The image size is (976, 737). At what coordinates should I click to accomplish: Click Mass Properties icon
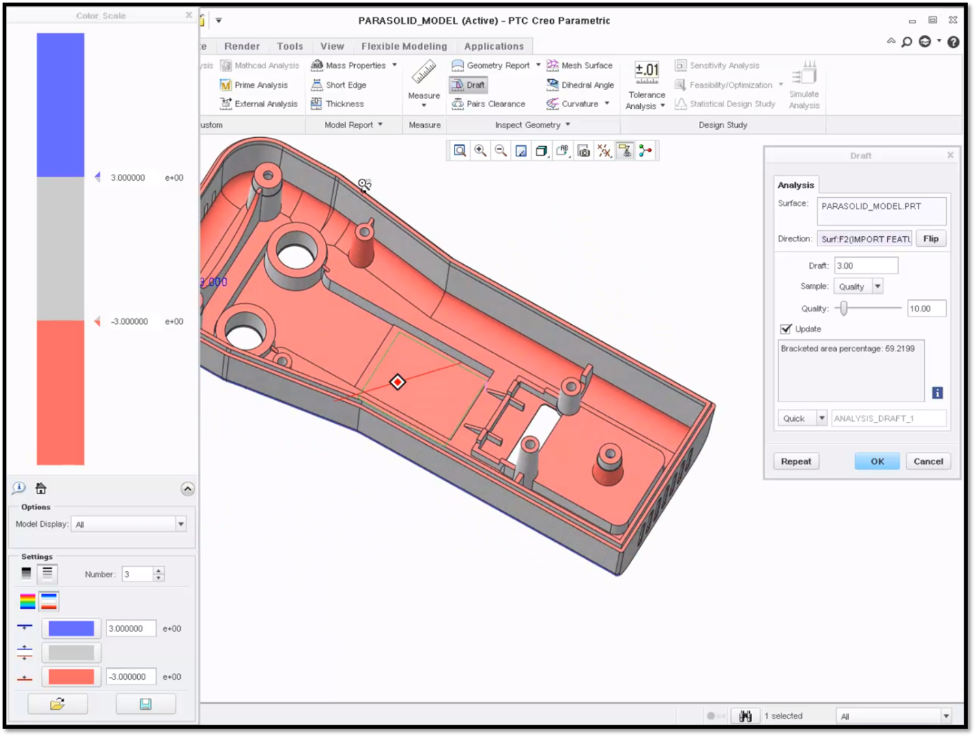click(317, 66)
